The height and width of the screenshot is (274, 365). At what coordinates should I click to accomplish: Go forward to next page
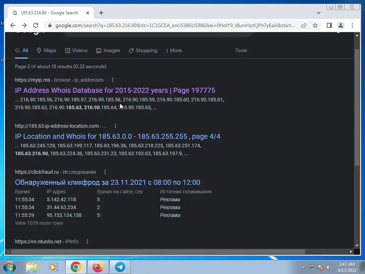click(24, 25)
